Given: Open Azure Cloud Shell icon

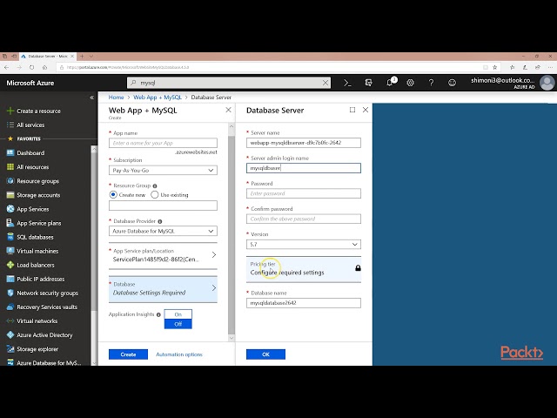Looking at the screenshot, I should 347,83.
